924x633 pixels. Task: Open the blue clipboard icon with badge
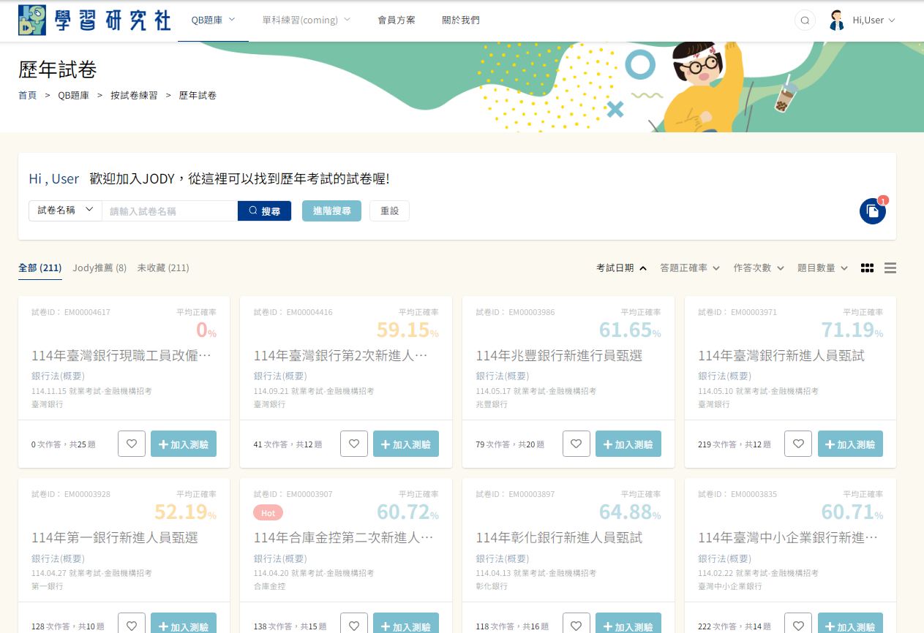pyautogui.click(x=872, y=211)
